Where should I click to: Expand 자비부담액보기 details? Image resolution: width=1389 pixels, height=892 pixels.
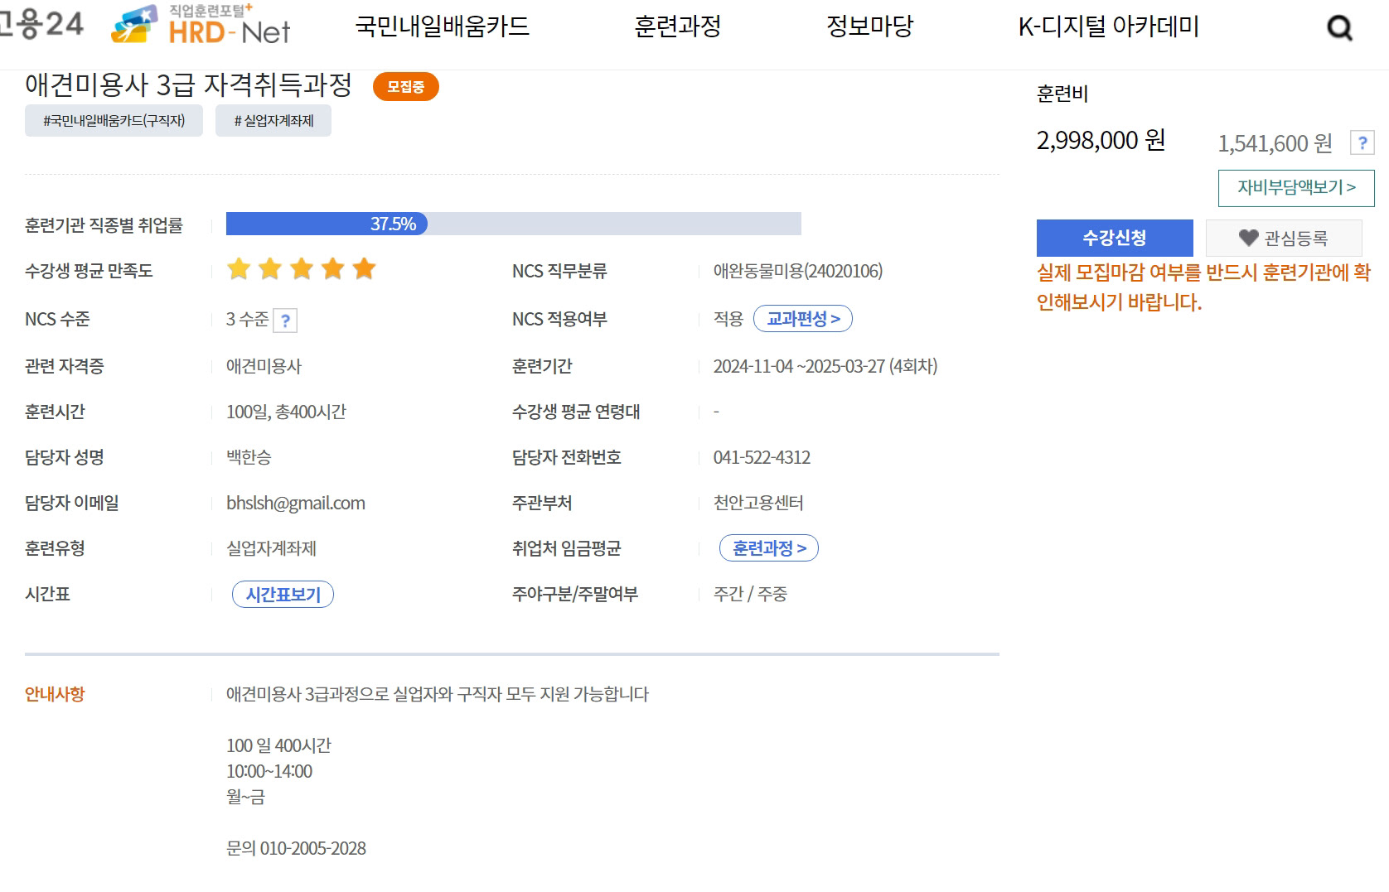[1295, 188]
